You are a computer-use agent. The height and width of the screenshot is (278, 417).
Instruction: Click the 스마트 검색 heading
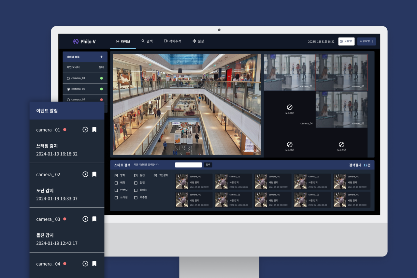pyautogui.click(x=122, y=165)
